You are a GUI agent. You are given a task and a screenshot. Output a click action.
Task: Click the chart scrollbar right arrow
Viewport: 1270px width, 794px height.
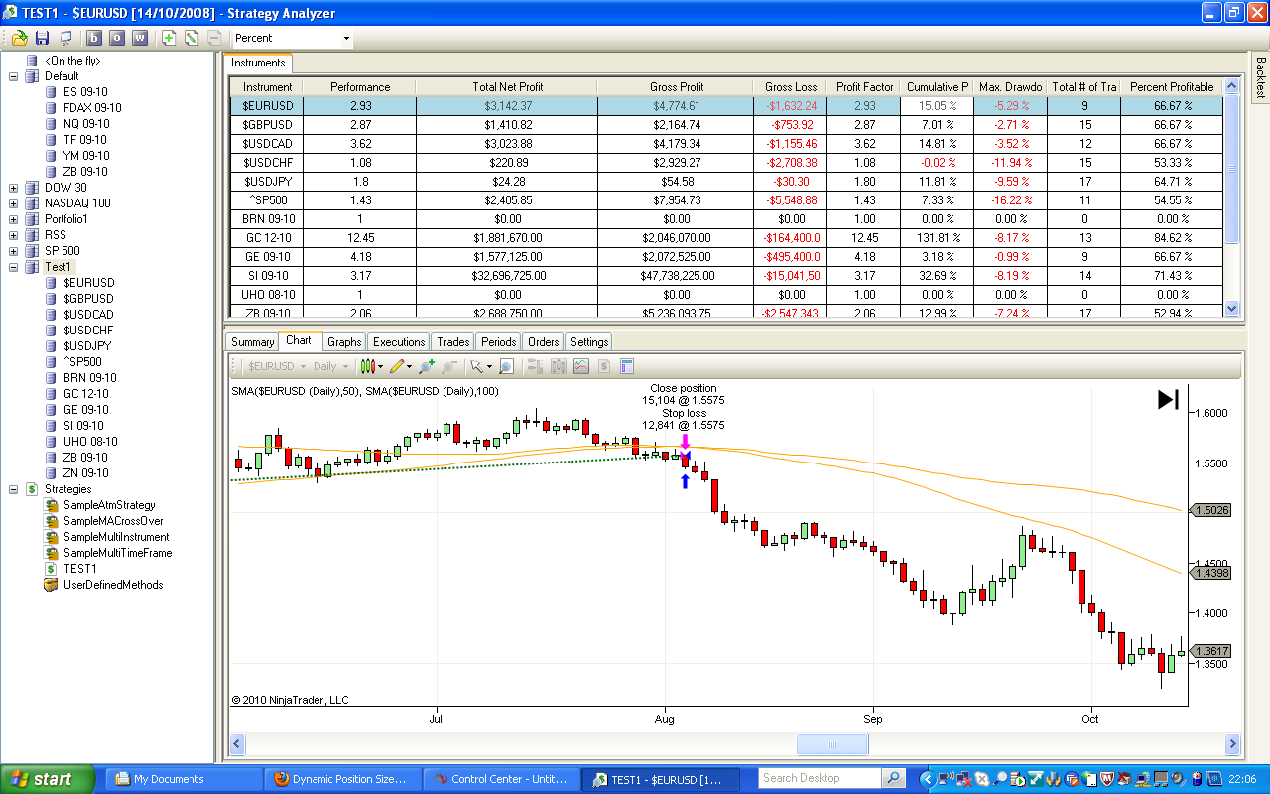point(1232,744)
